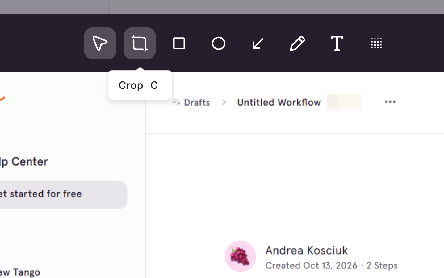Click the author name Andrea Kosciuk

[307, 250]
